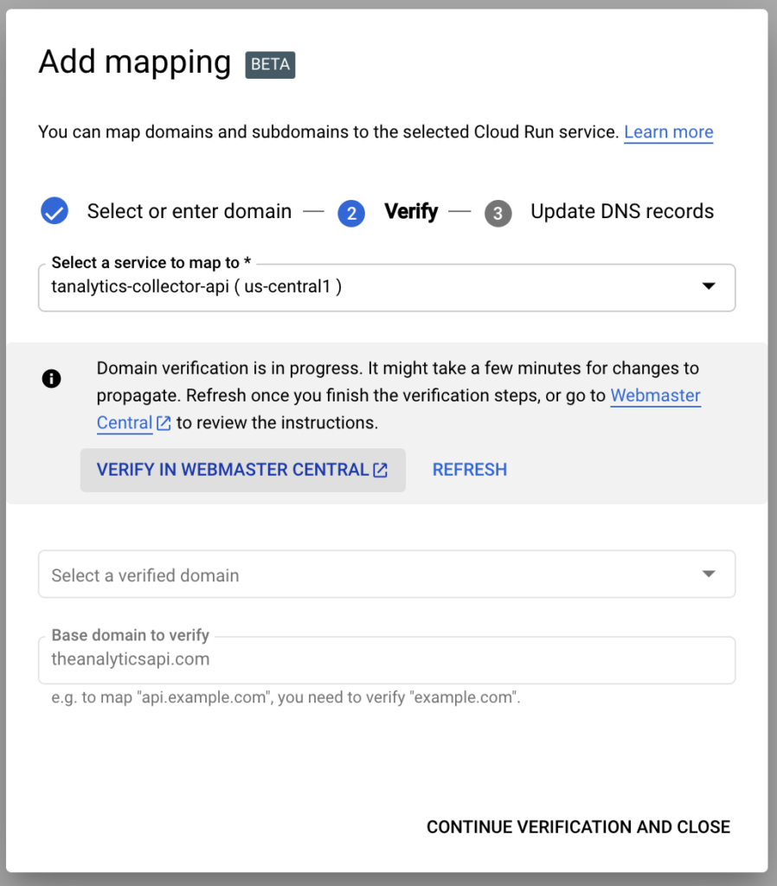Click the verified domain dropdown arrow
The height and width of the screenshot is (886, 777).
point(709,575)
